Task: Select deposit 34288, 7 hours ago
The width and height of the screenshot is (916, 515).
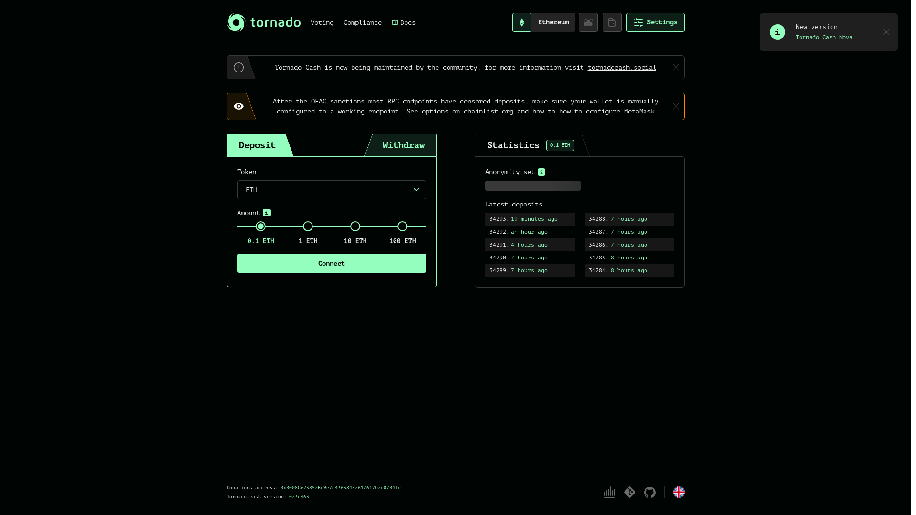Action: tap(629, 219)
